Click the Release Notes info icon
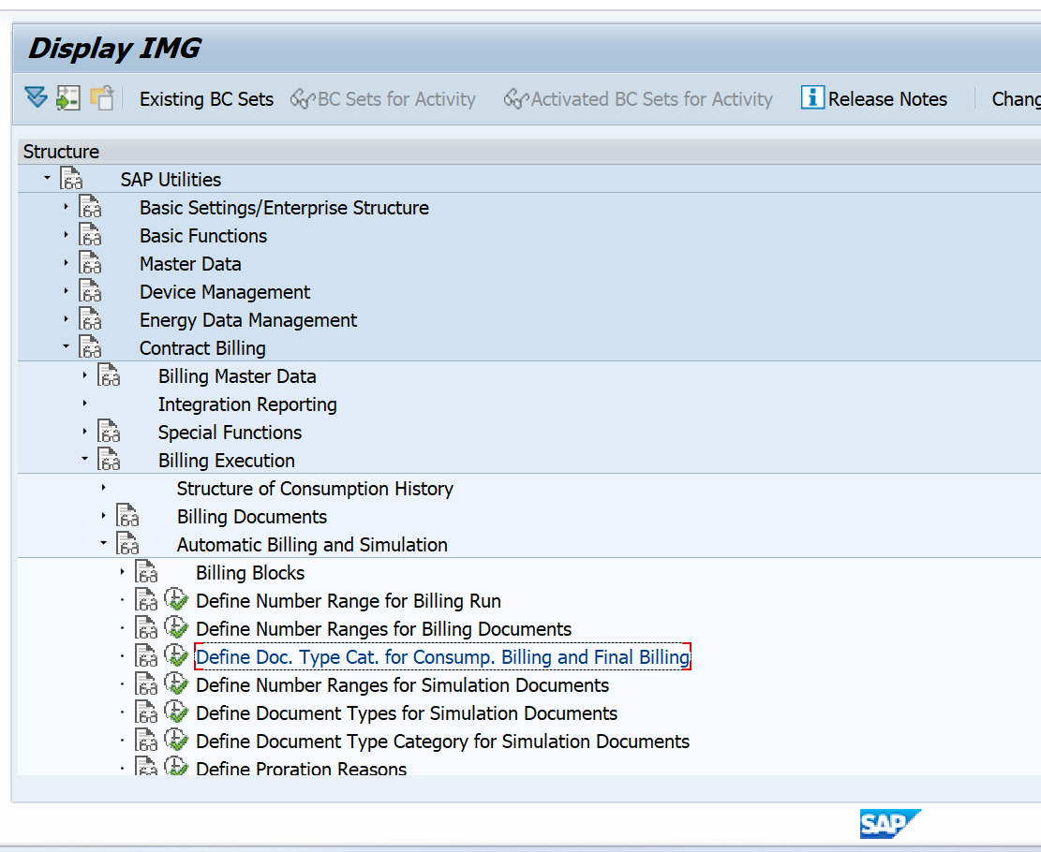This screenshot has height=852, width=1041. [812, 97]
